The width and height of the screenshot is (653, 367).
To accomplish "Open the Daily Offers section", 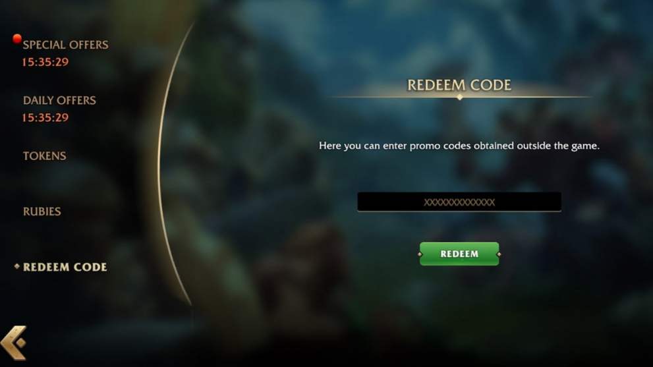I will [59, 100].
